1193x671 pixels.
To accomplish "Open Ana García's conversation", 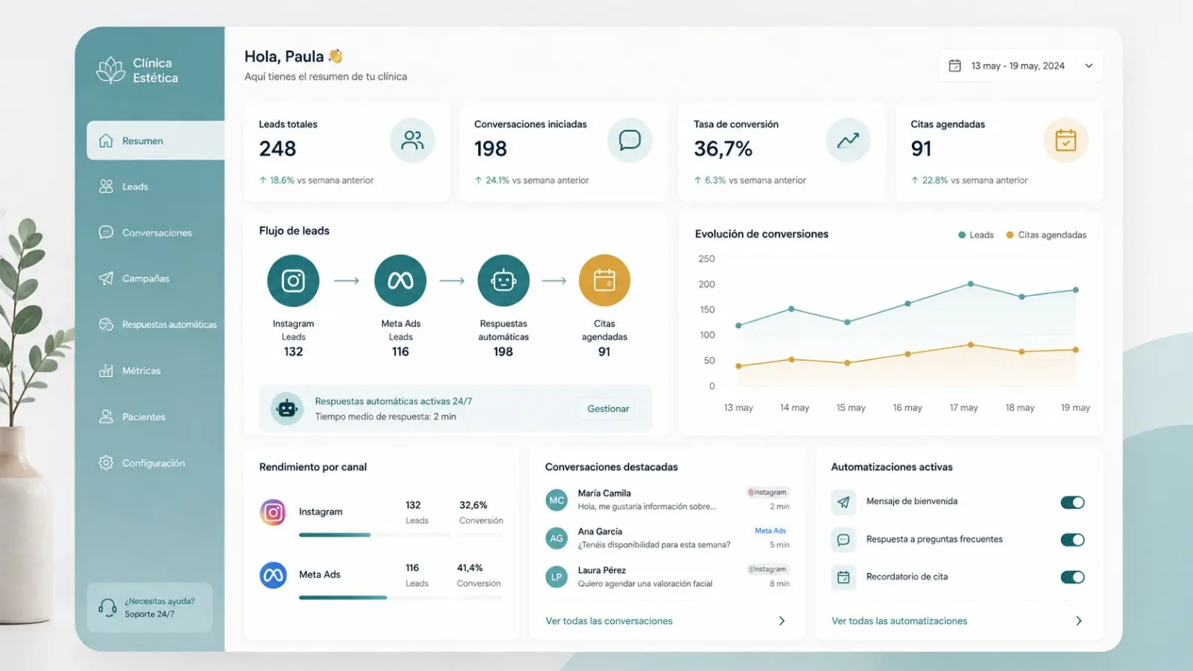I will 667,538.
